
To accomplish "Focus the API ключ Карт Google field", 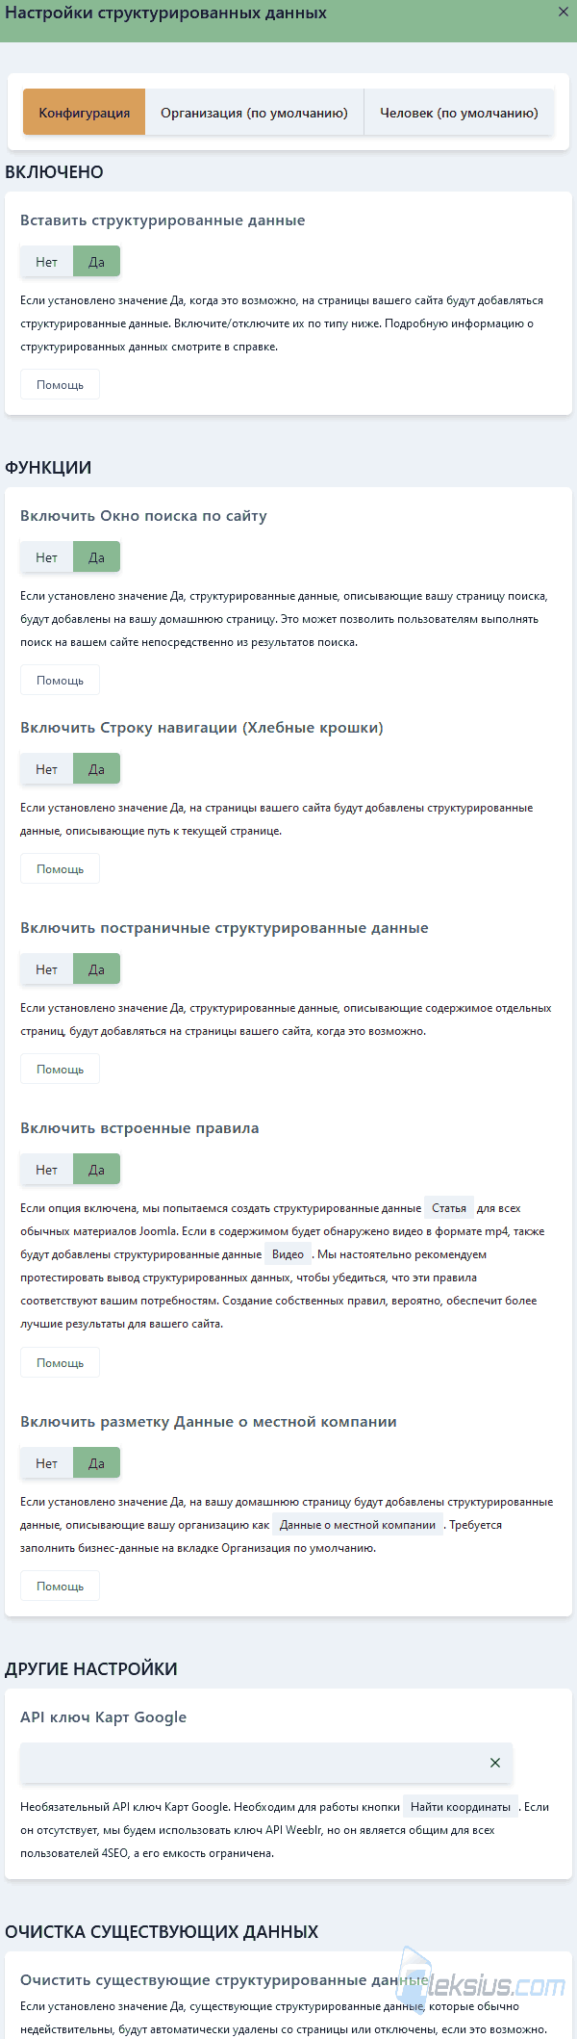I will point(265,1763).
